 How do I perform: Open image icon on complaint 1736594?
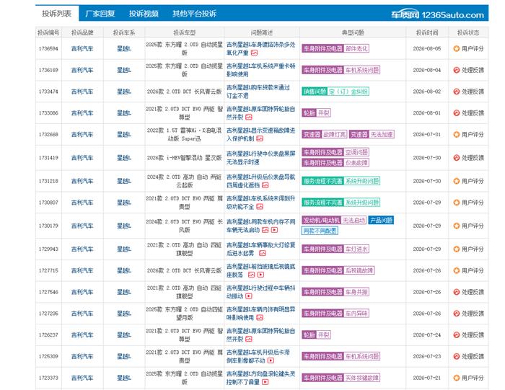coord(254,53)
